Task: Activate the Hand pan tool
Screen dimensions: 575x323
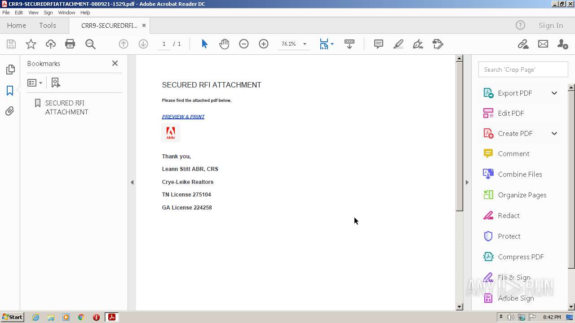Action: [224, 44]
